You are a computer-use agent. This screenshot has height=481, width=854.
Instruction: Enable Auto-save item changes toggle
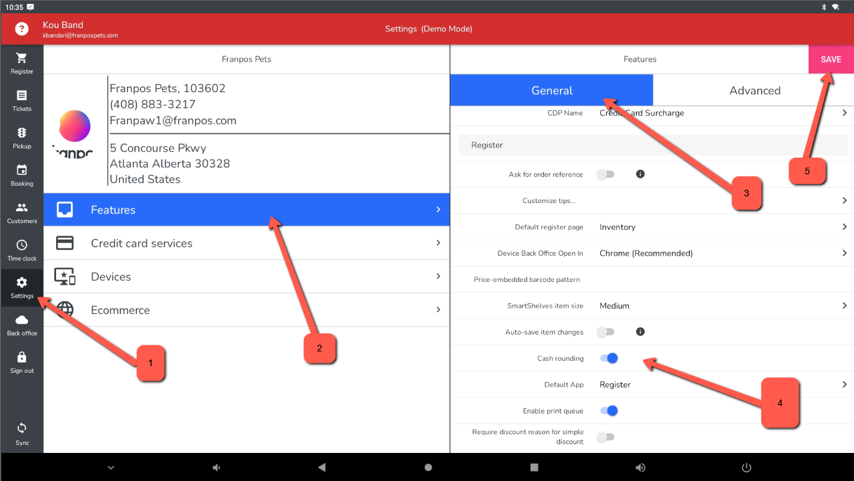click(605, 332)
